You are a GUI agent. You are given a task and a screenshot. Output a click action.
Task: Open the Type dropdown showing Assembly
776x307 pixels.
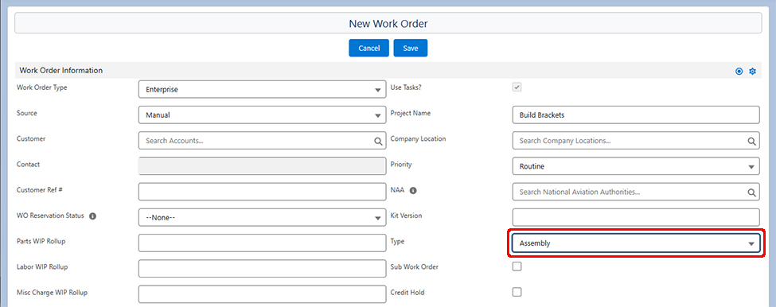636,243
